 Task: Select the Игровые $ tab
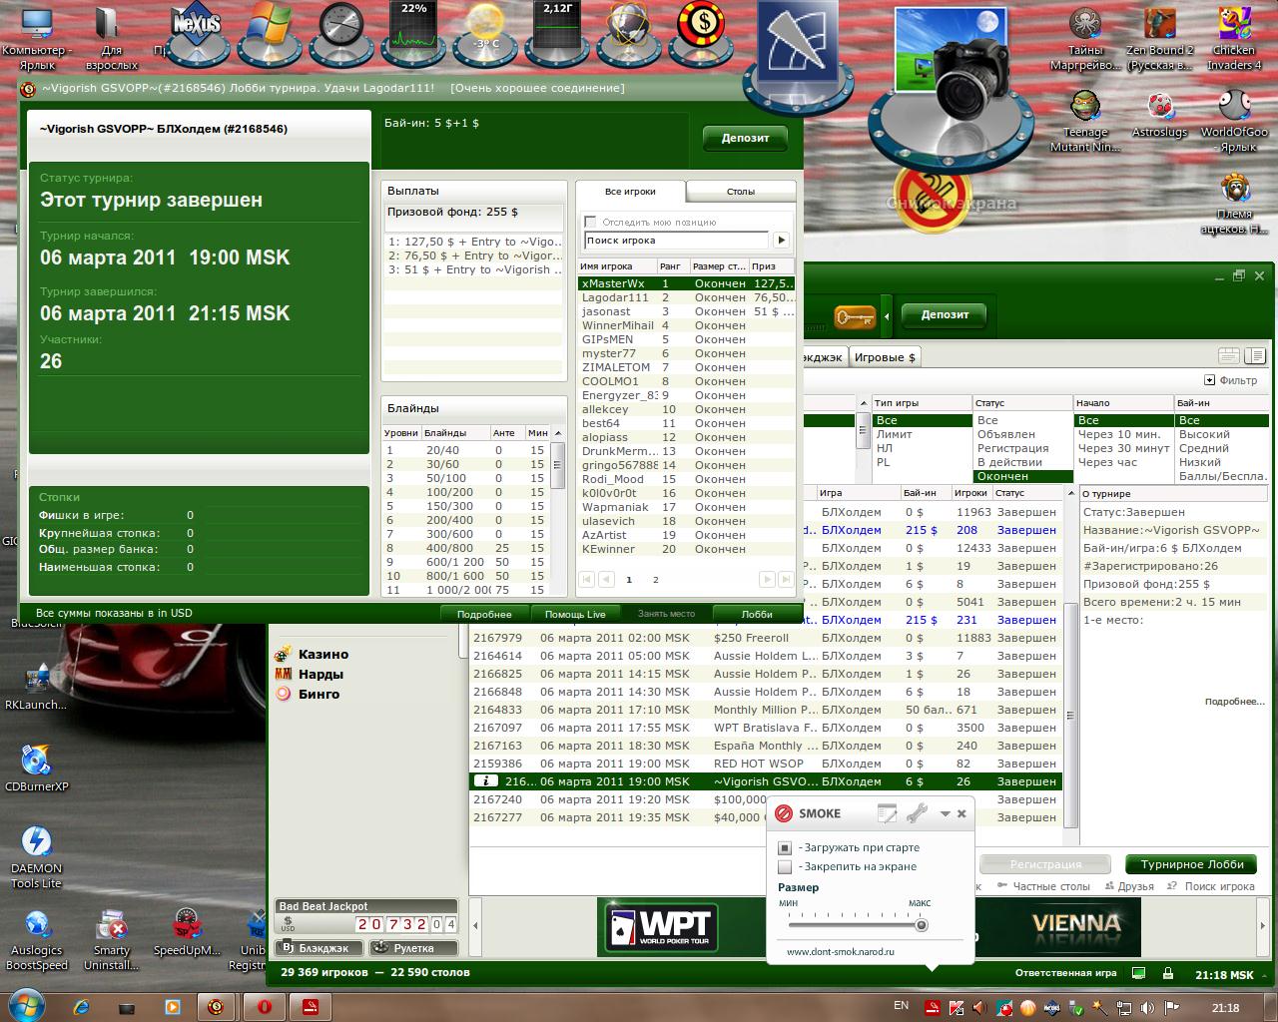[885, 356]
